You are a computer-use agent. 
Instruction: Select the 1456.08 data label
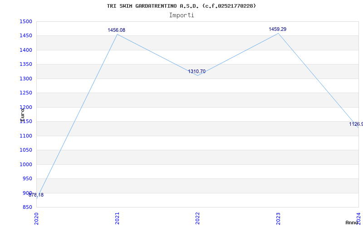point(117,30)
